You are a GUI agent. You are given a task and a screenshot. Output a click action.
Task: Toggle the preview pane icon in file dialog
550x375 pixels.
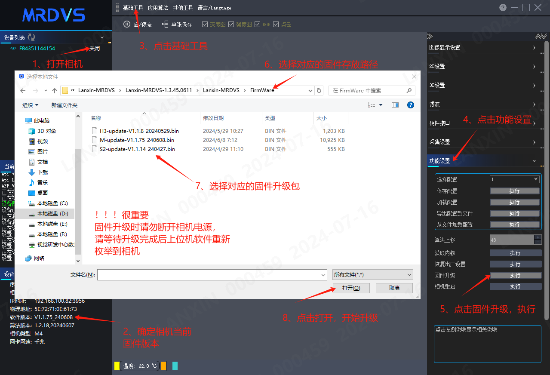point(395,105)
